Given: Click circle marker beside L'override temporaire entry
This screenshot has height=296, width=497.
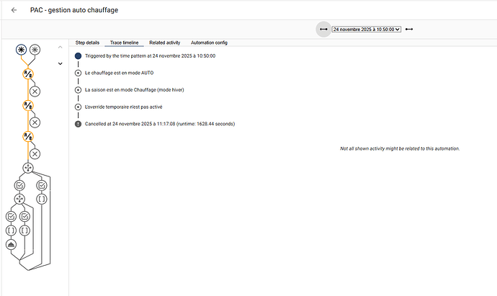Looking at the screenshot, I should (x=78, y=107).
